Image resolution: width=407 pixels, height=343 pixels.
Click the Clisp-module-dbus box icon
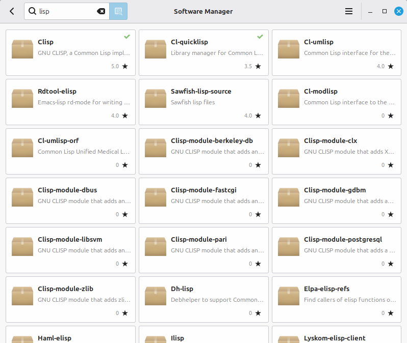tap(22, 197)
